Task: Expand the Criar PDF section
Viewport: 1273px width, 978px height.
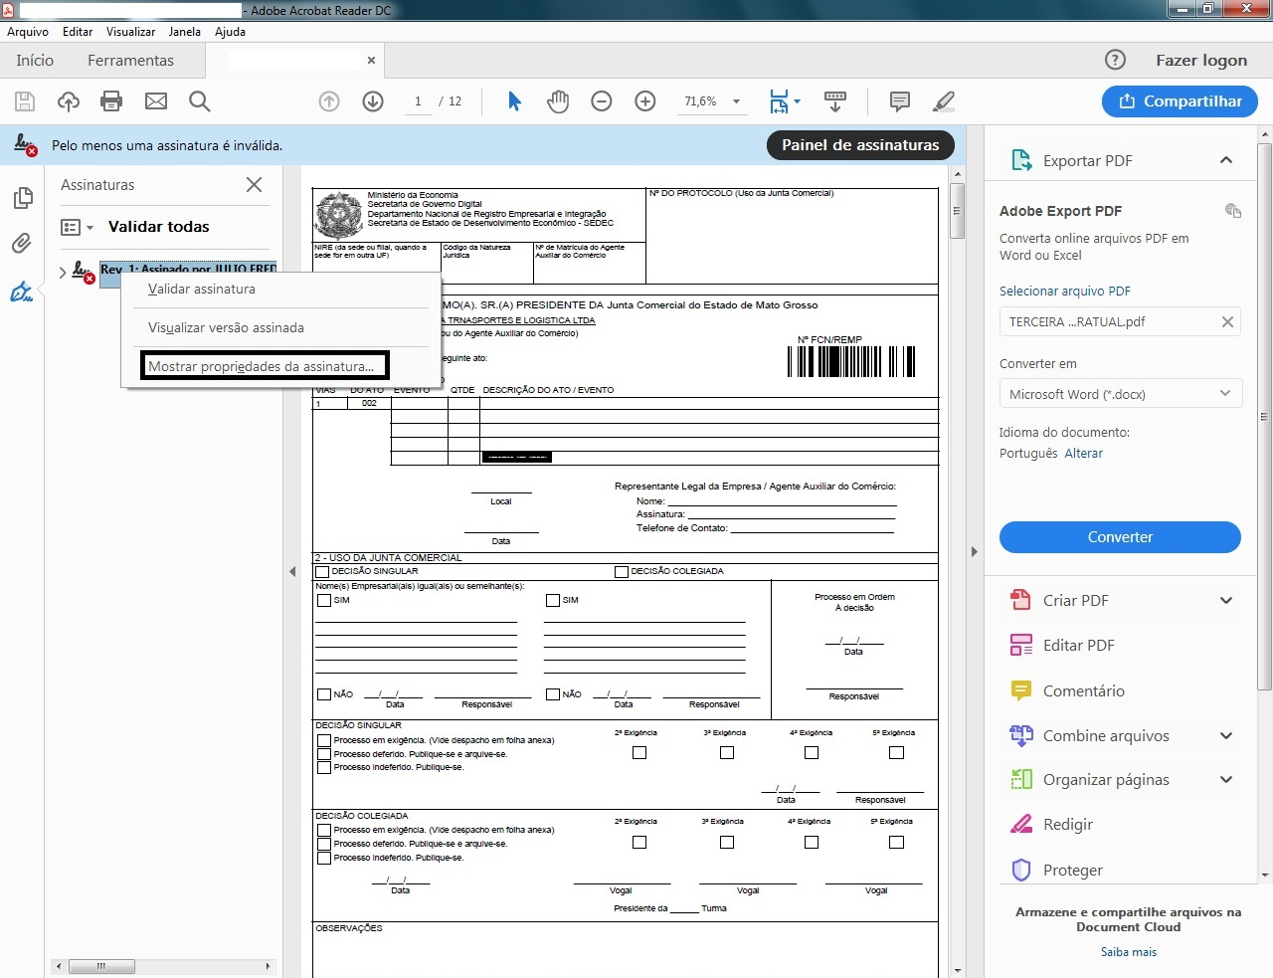Action: (1226, 601)
